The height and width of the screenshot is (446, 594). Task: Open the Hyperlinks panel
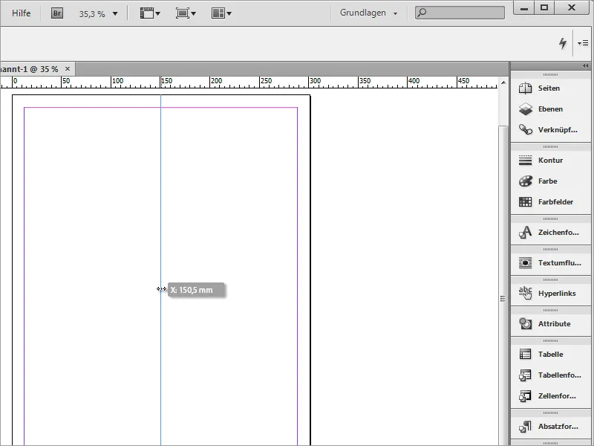point(549,293)
